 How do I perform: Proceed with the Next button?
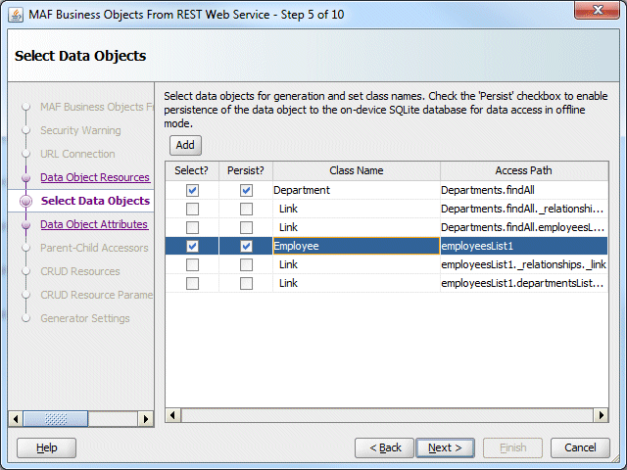445,447
